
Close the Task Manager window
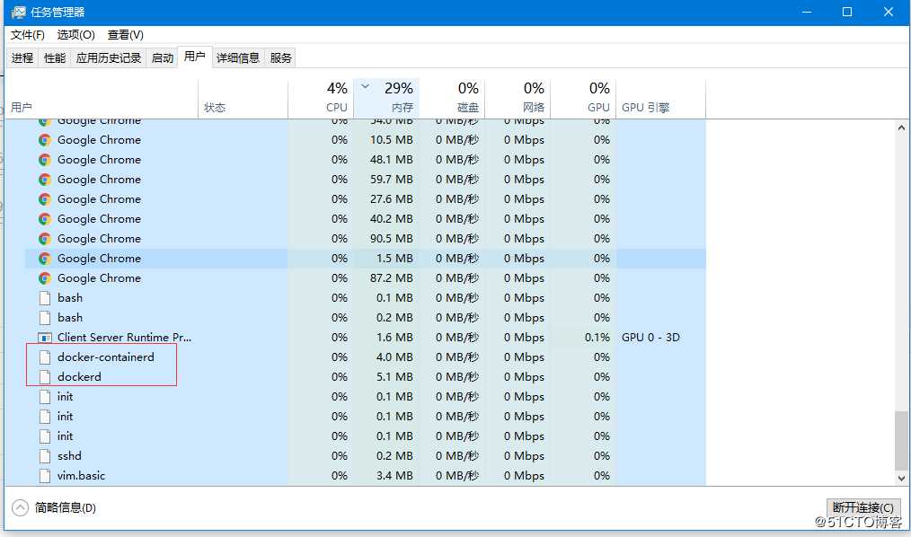tap(889, 13)
